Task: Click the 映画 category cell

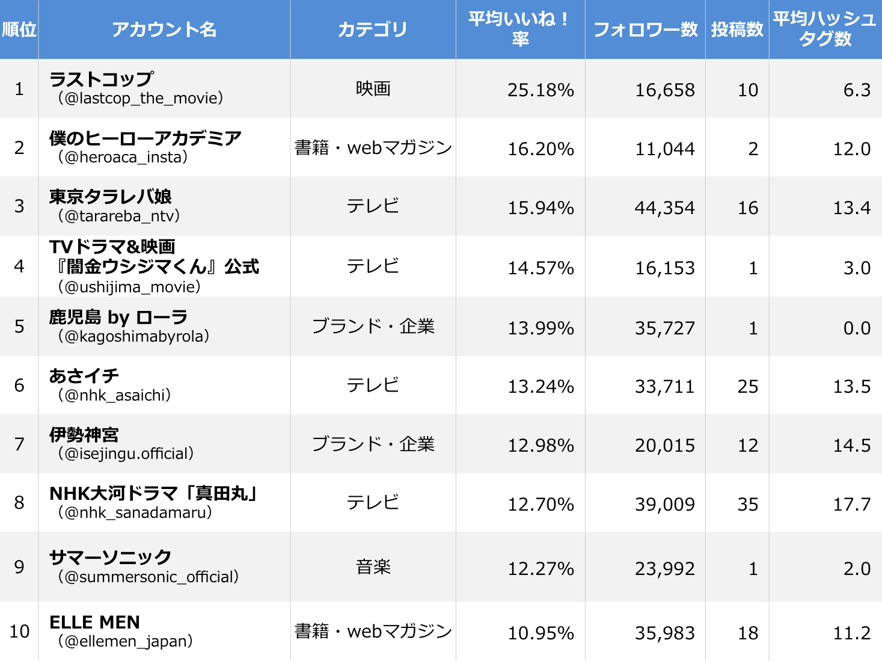Action: click(x=373, y=89)
